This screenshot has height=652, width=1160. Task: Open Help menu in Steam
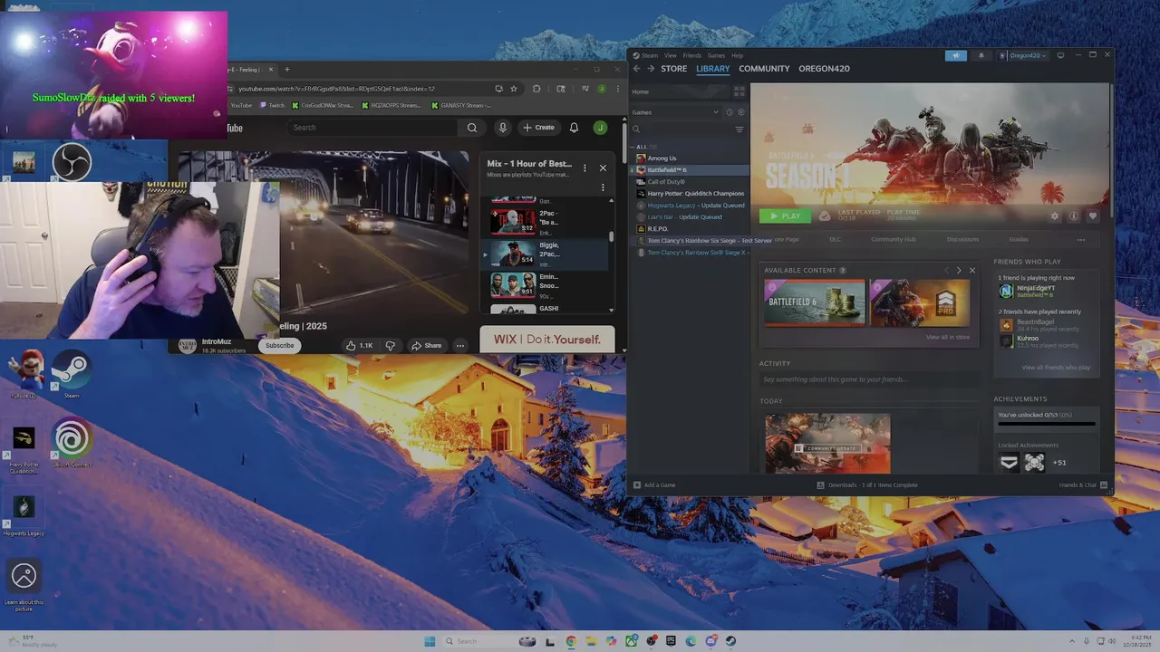[x=737, y=55]
